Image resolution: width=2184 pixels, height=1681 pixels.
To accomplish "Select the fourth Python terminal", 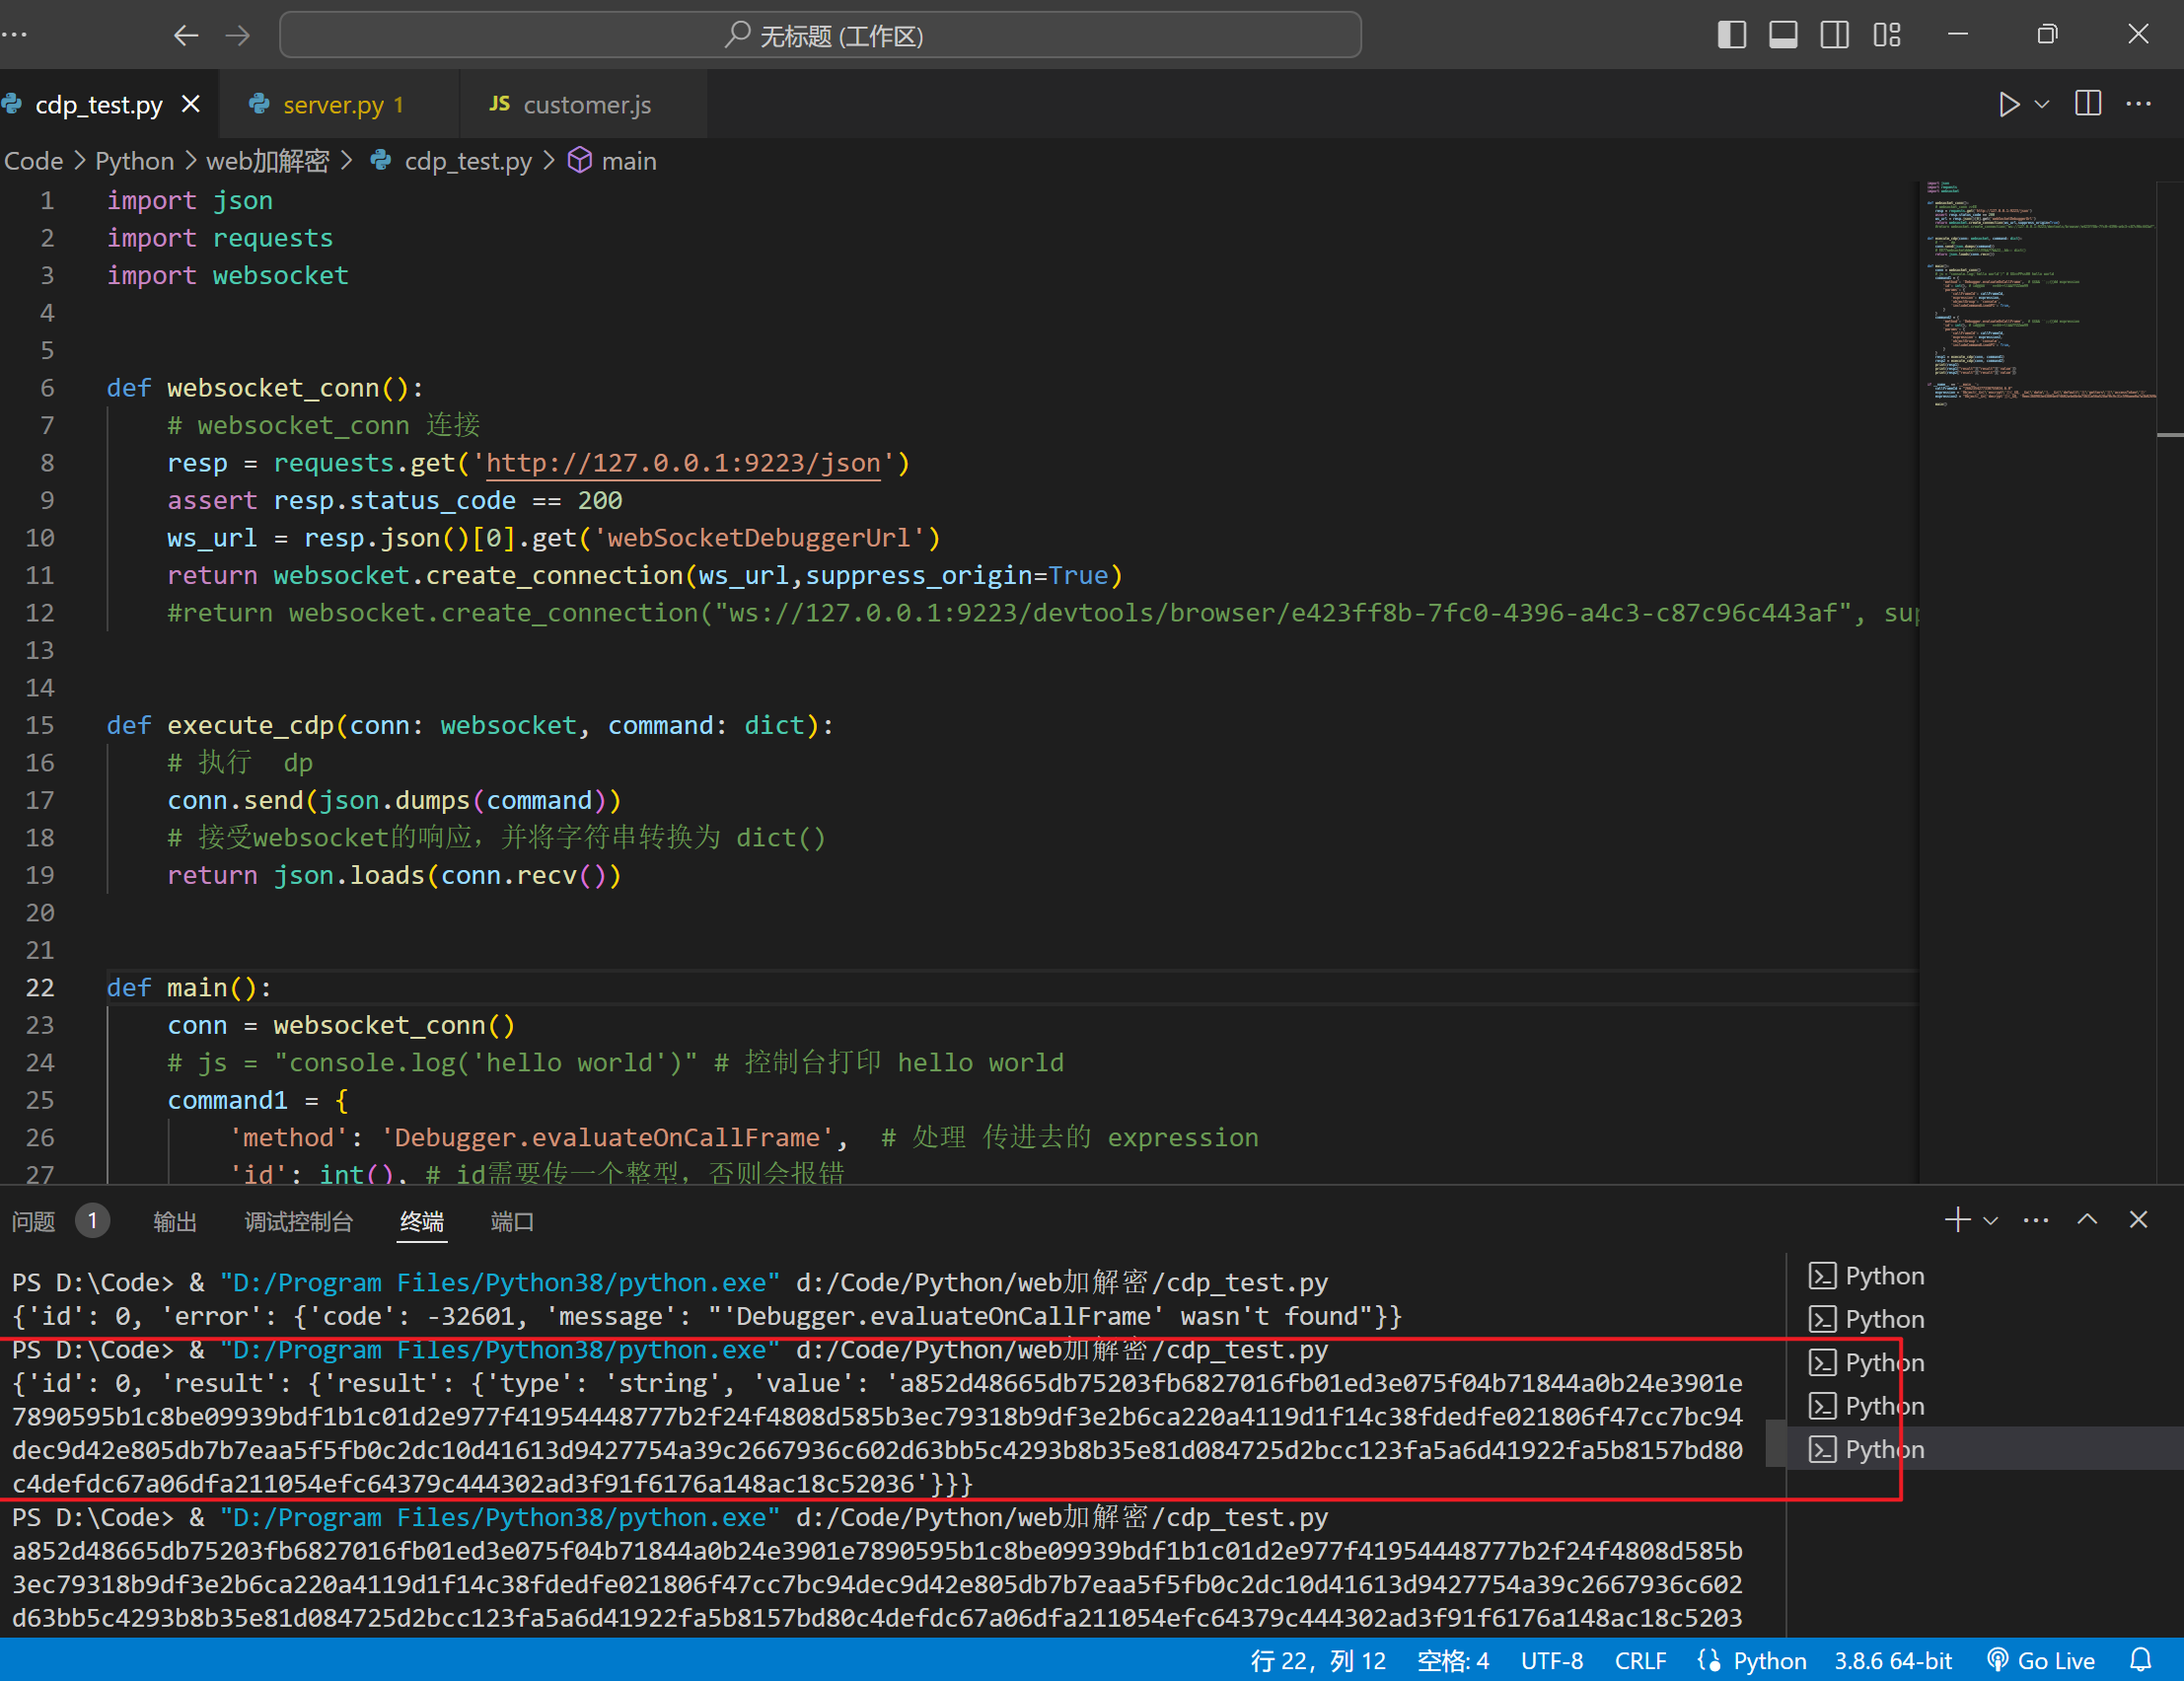I will (1985, 1406).
